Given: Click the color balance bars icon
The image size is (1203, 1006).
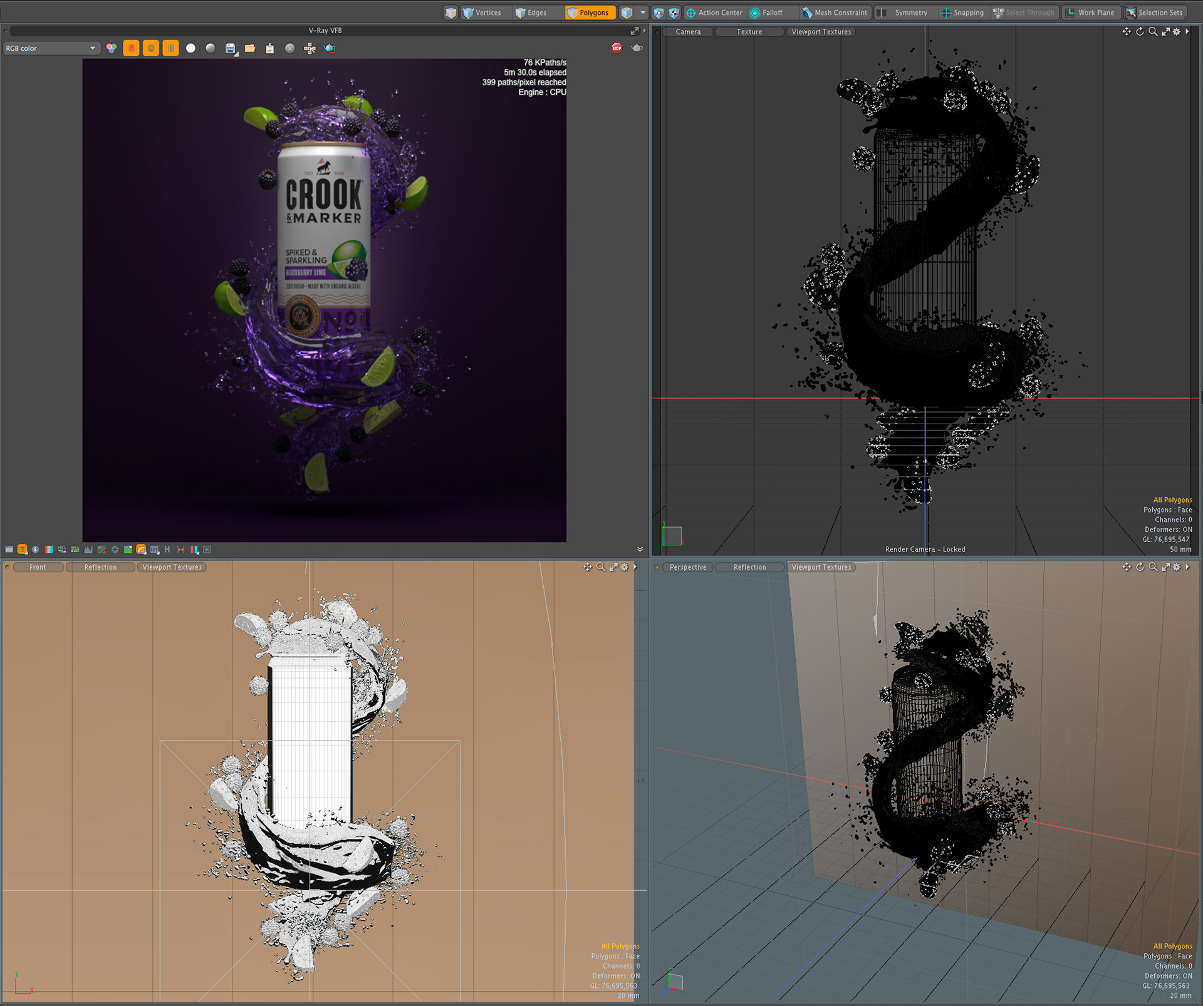Looking at the screenshot, I should 75,550.
